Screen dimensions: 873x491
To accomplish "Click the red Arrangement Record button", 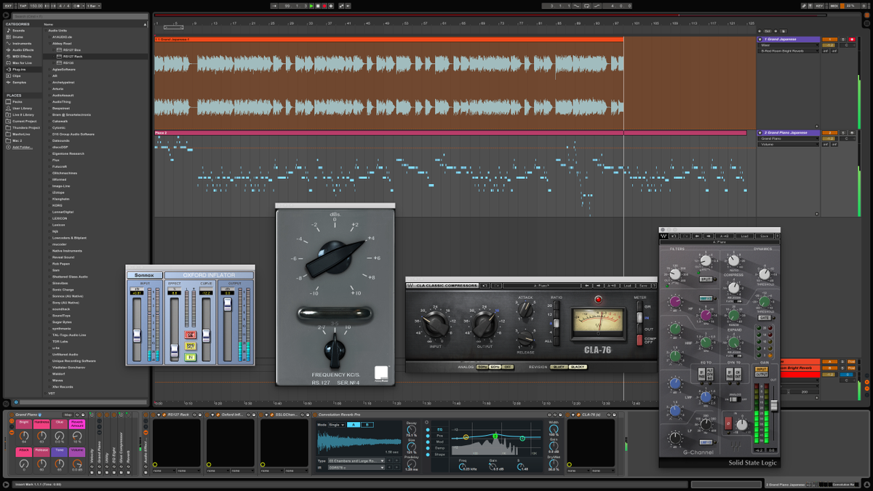I will (324, 6).
